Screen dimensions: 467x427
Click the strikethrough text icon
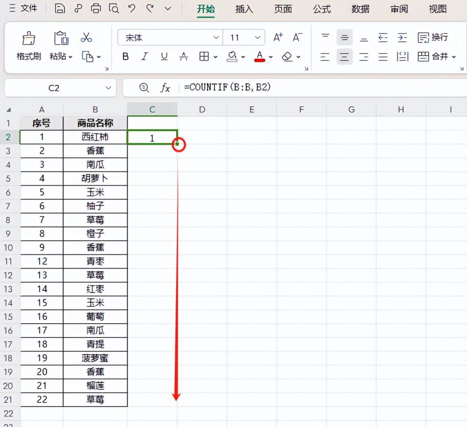[184, 56]
